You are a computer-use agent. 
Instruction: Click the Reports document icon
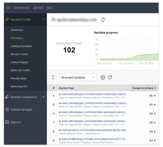click(x=7, y=122)
